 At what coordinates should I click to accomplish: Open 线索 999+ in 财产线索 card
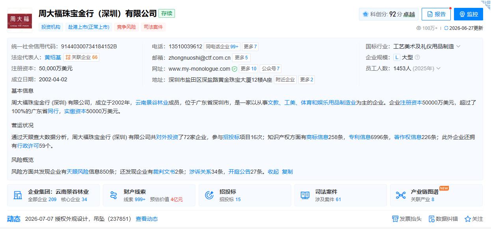click(134, 200)
